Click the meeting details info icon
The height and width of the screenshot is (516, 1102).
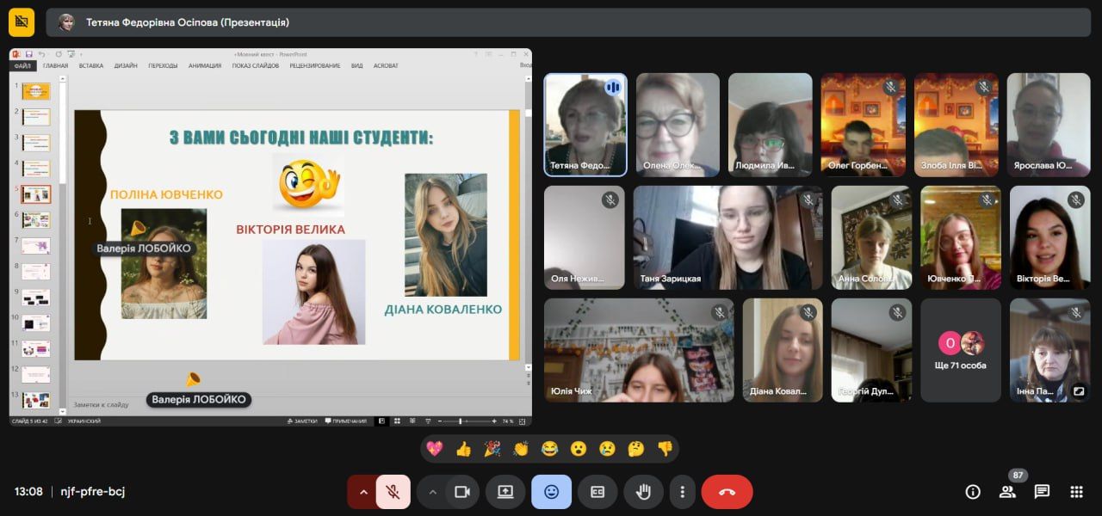point(973,492)
